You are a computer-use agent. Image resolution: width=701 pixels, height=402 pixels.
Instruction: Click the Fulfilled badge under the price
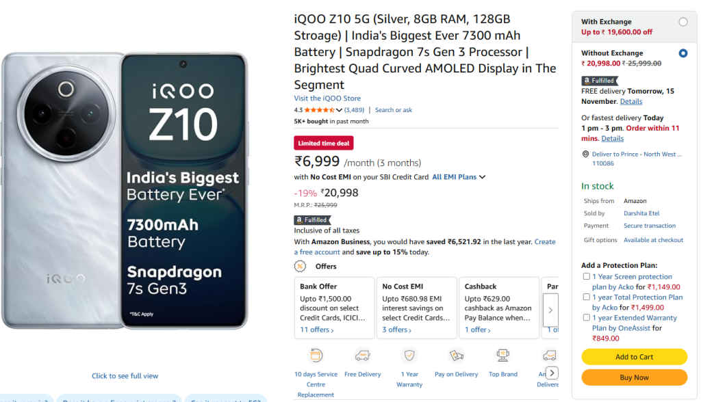click(312, 219)
